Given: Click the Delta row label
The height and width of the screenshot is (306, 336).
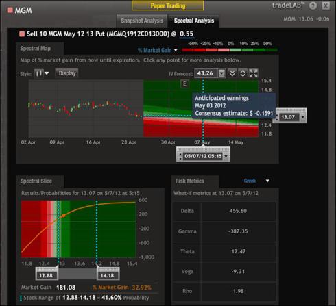Looking at the screenshot, I should 187,211.
